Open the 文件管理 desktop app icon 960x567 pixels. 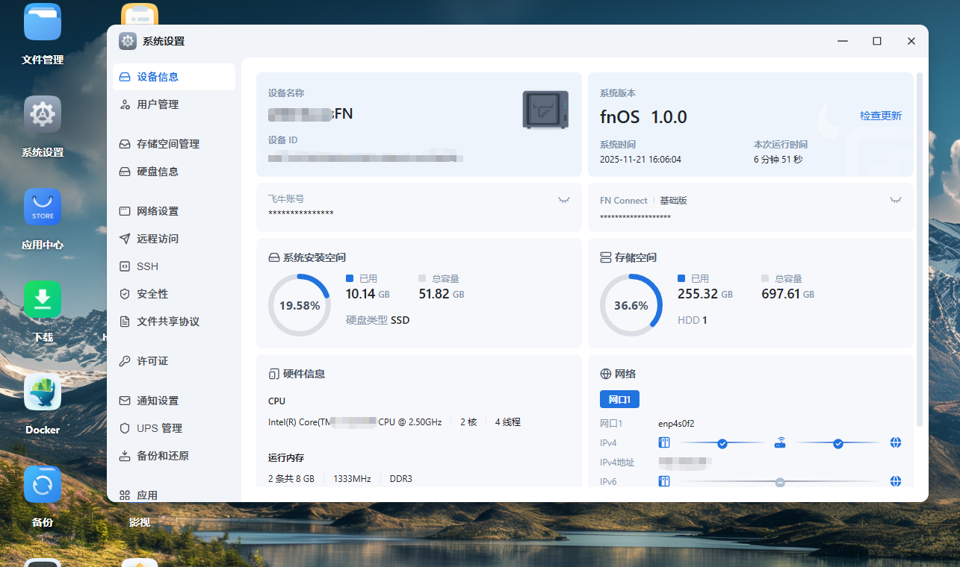tap(43, 22)
